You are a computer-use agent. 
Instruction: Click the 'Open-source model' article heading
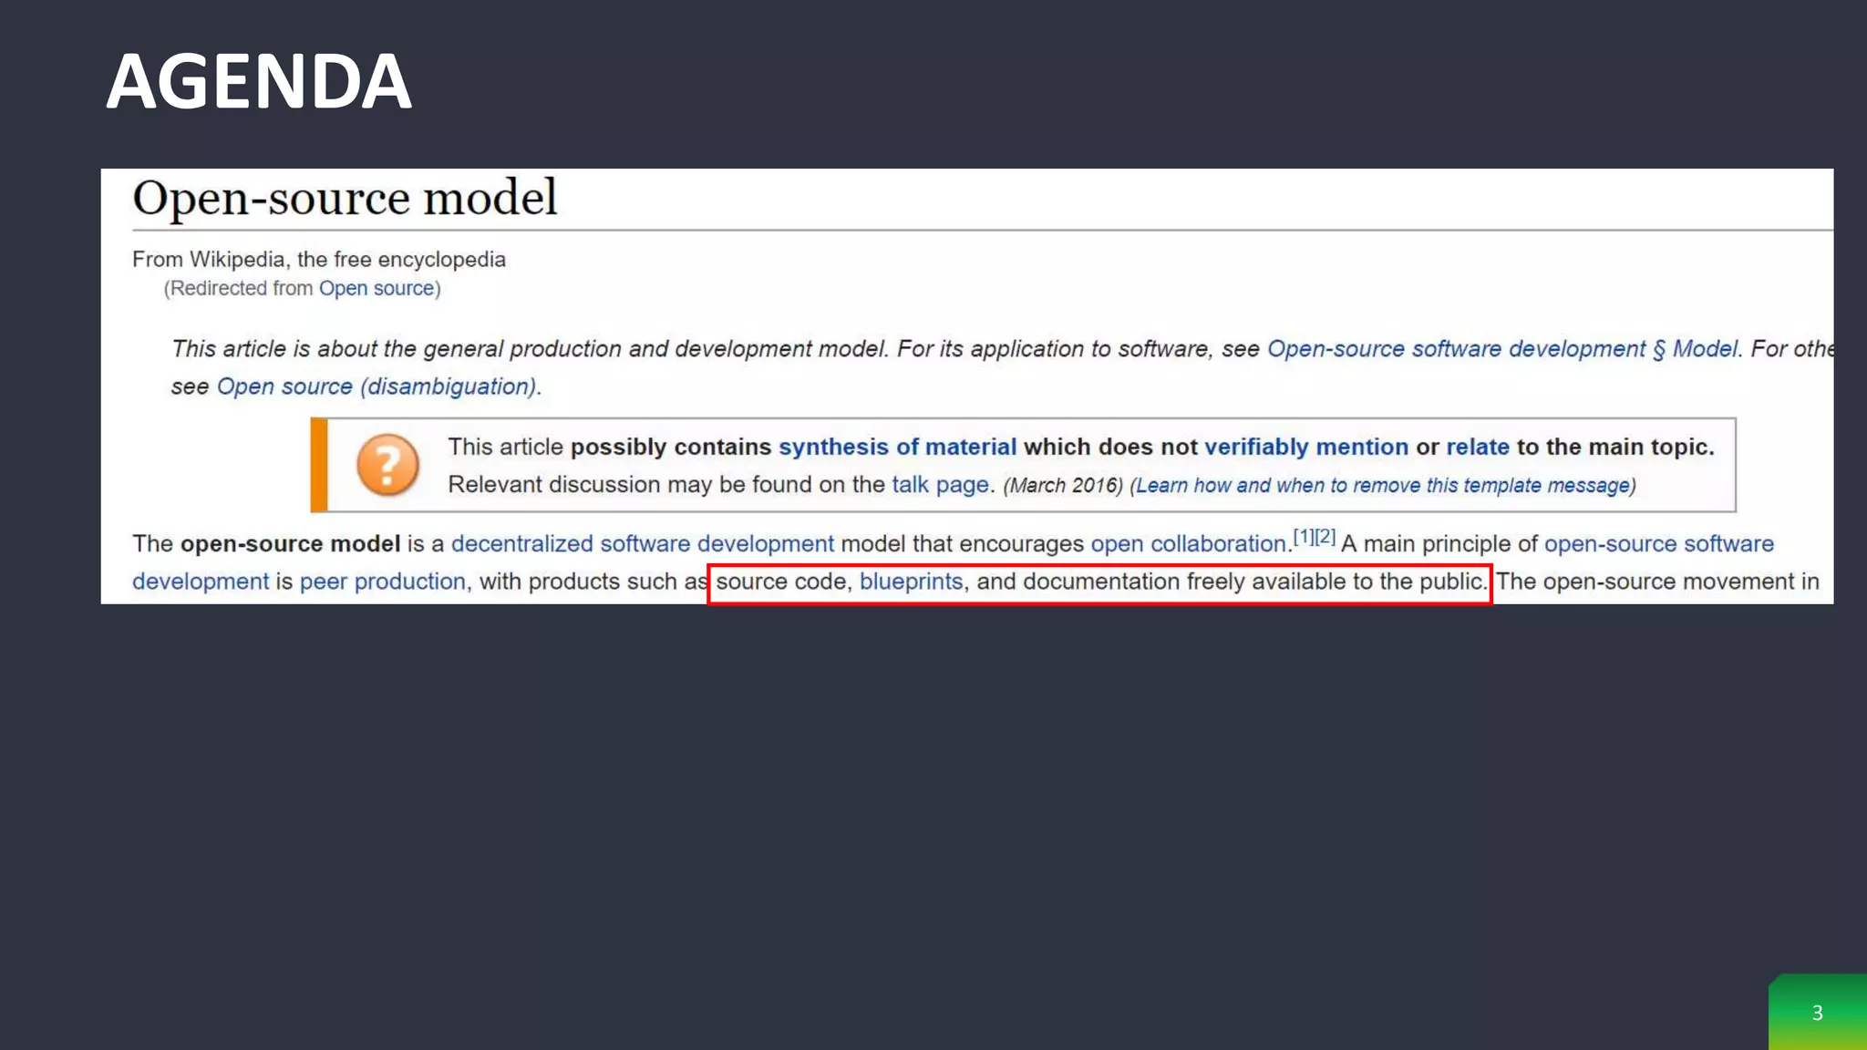coord(345,198)
